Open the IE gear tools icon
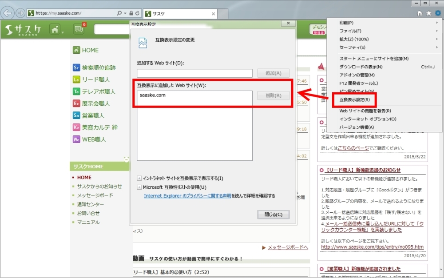Screen dimensions: 444x278 pyautogui.click(x=438, y=13)
